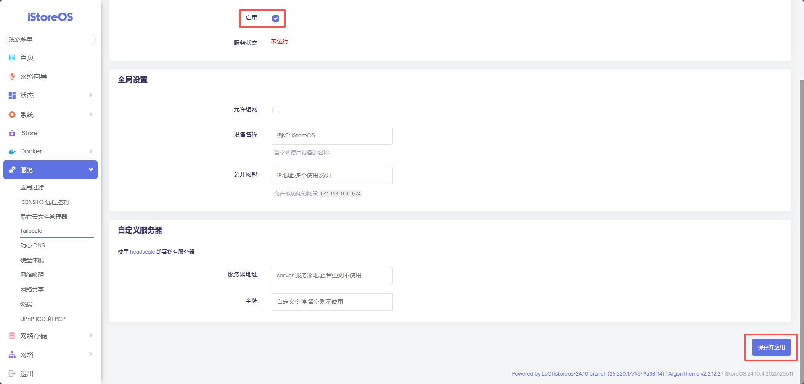
Task: Toggle Tailscale service enable checkbox off
Action: click(275, 18)
